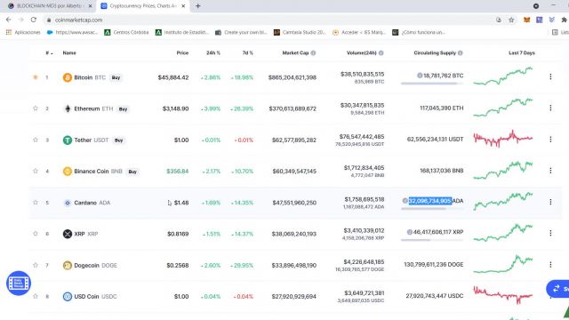Open Dogecoin row three-dot menu
This screenshot has width=569, height=320.
coord(550,265)
